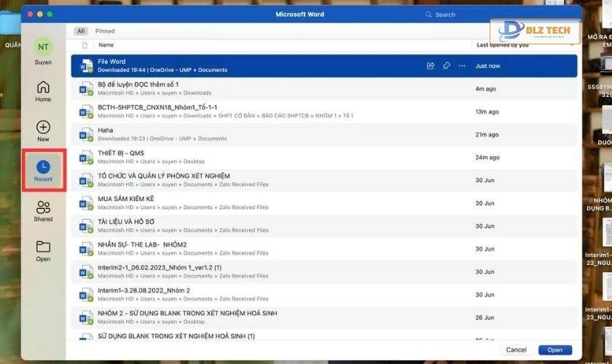Select NHÂN SỰ- THE LAB- NHÓM2 document
Viewport: 612px width, 364px height.
[x=324, y=249]
